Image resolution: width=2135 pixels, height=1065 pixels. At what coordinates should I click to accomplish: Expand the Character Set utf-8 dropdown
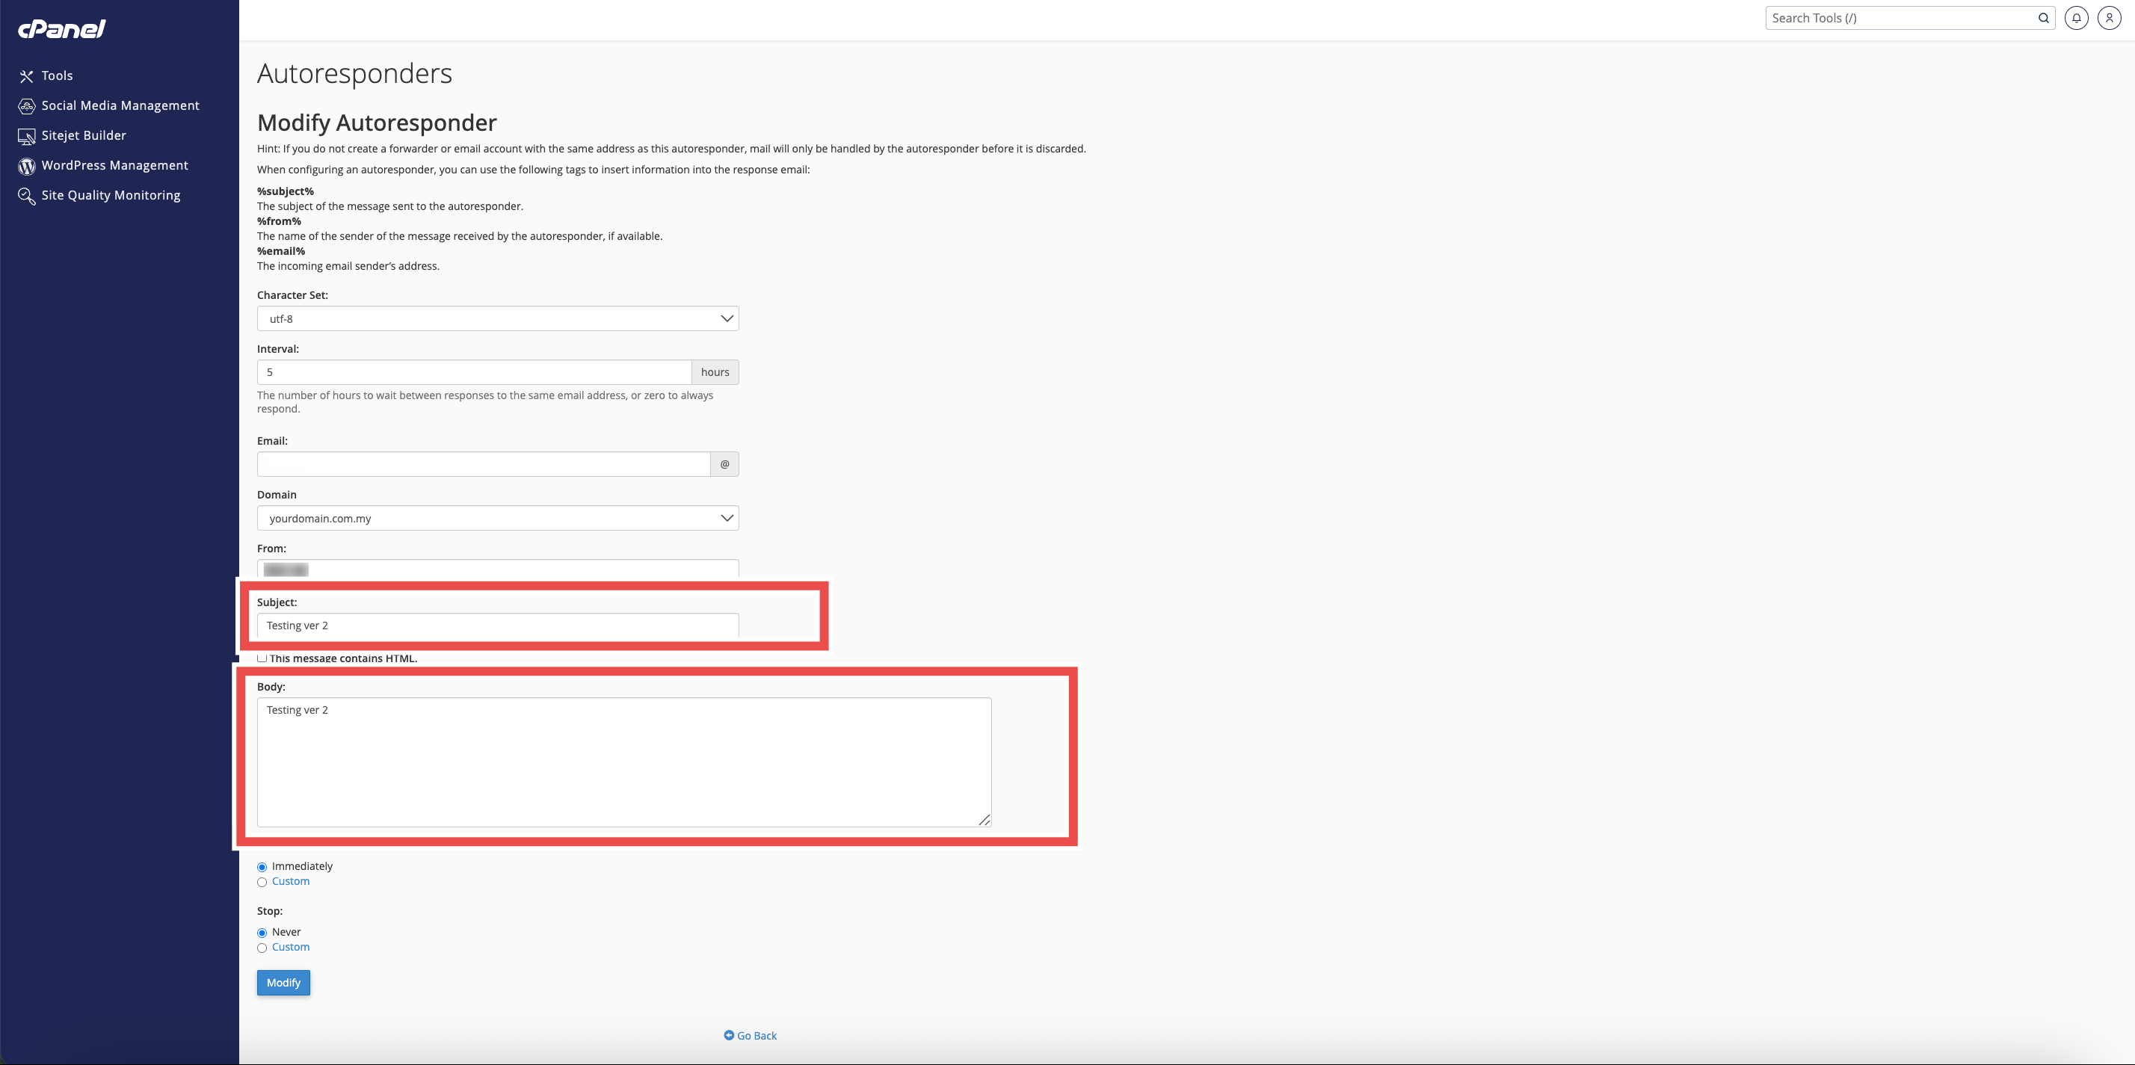click(x=497, y=319)
